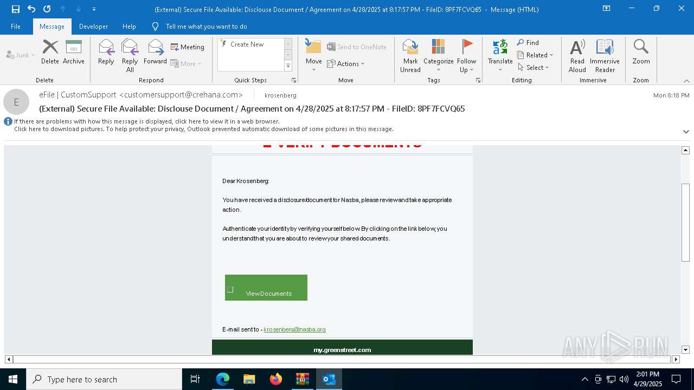Screen dimensions: 694x390
Task: Open File Explorer from taskbar
Action: [x=249, y=379]
